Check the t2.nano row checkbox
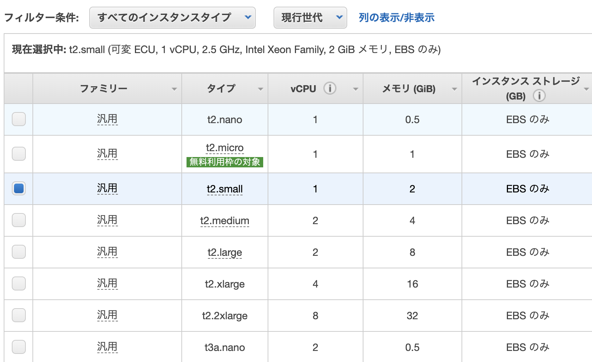The height and width of the screenshot is (362, 592). pyautogui.click(x=19, y=119)
